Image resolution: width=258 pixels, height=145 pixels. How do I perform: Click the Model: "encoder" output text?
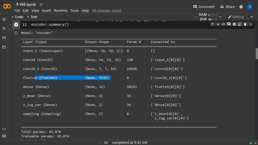[37, 33]
